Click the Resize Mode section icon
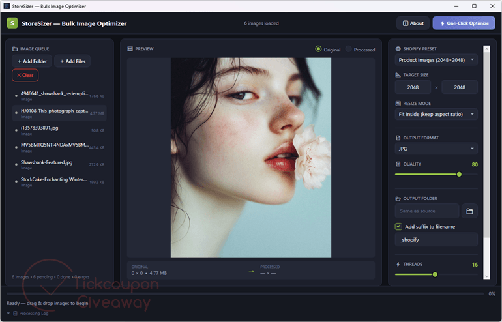502x322 pixels. 398,104
